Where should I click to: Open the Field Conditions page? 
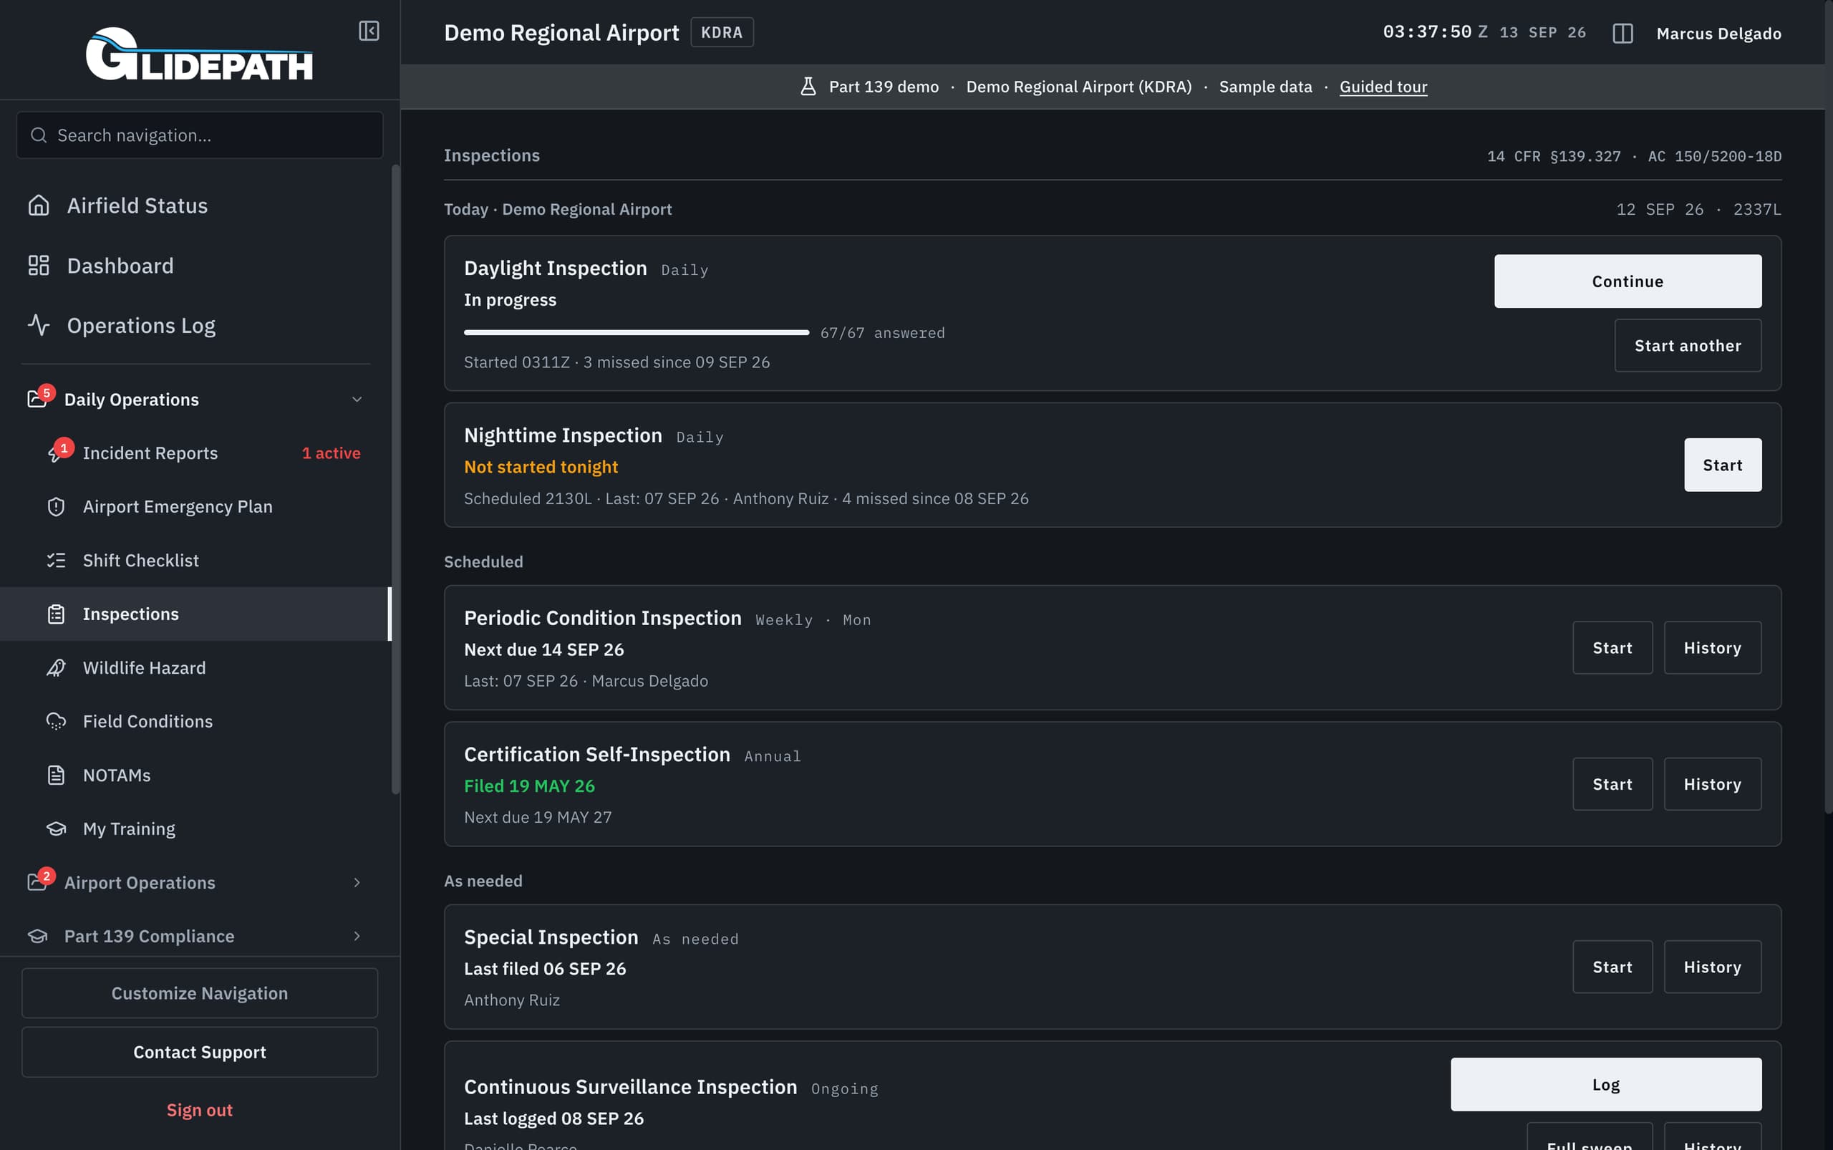tap(195, 721)
